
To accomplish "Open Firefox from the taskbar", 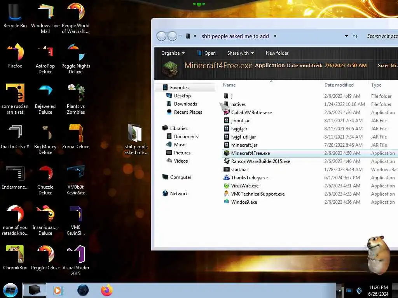I will click(x=106, y=290).
